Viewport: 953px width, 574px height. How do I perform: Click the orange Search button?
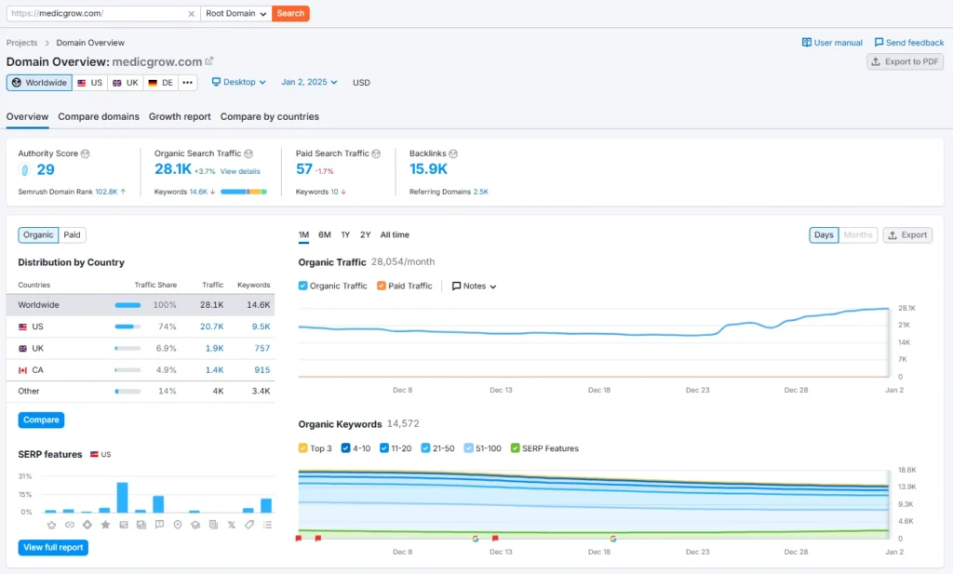(290, 13)
